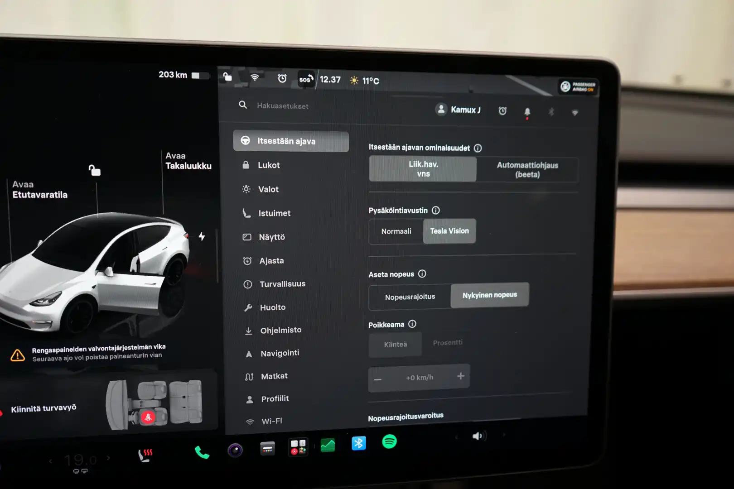Open the Spotify app
Screen dimensions: 734x489
click(389, 441)
